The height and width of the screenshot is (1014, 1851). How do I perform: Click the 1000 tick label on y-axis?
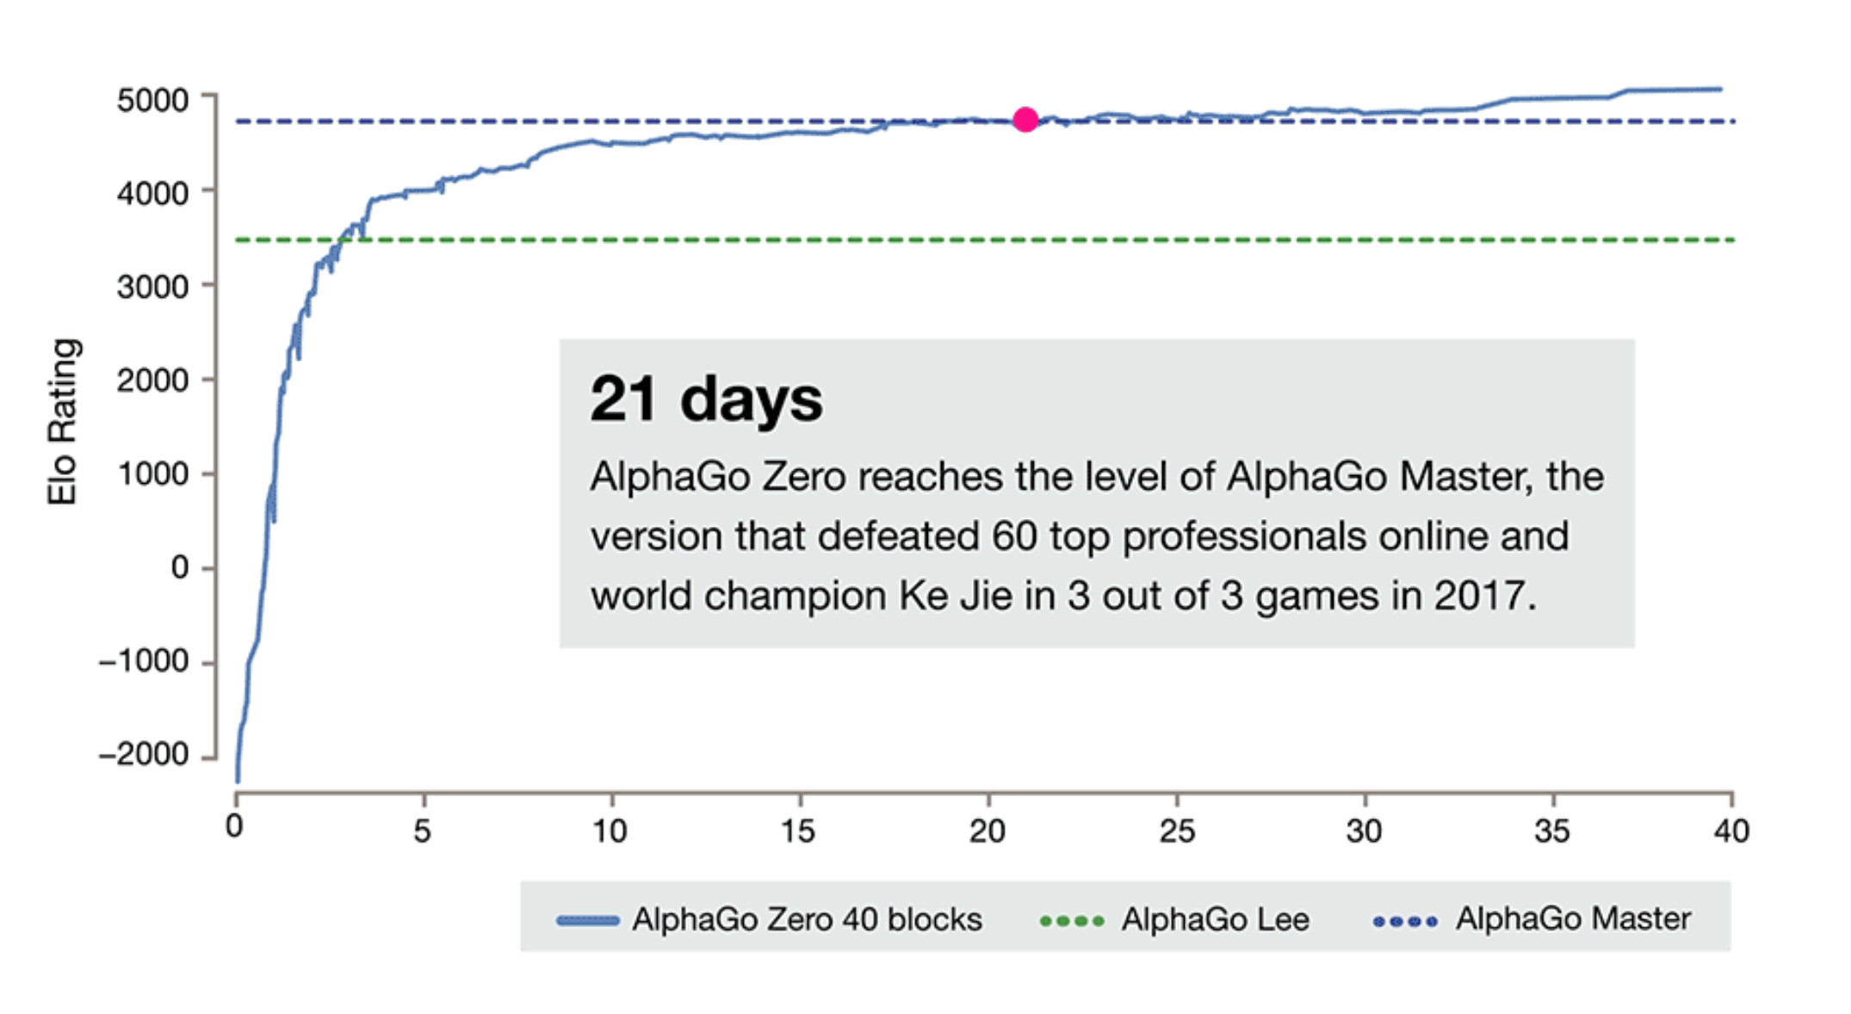152,473
